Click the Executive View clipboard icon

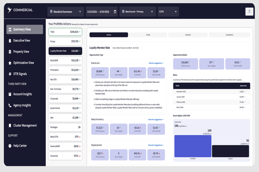tap(9, 40)
